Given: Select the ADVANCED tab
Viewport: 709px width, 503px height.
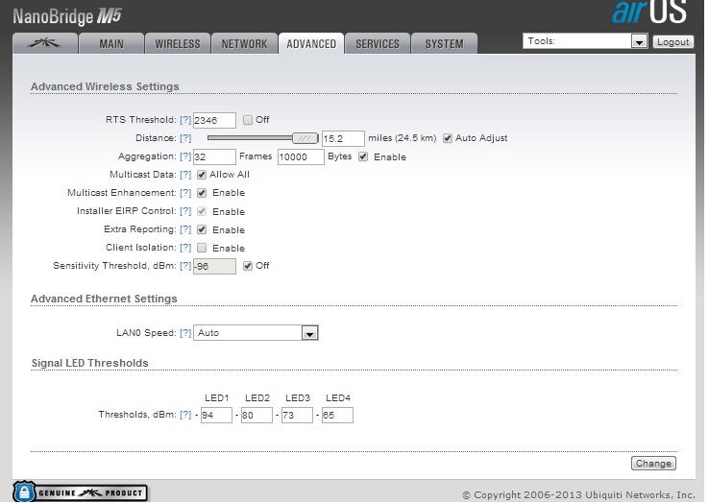Looking at the screenshot, I should [x=311, y=43].
